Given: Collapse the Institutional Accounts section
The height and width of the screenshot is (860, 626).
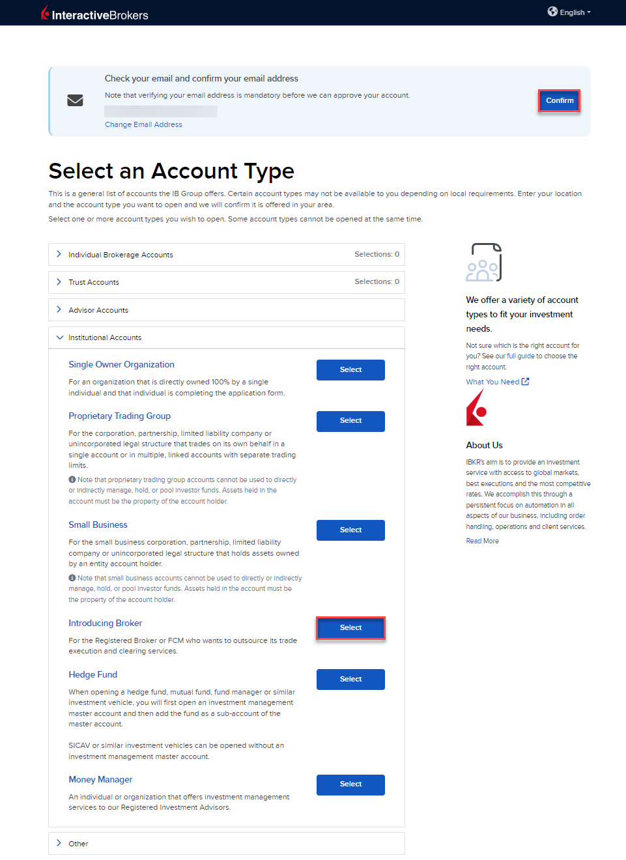Looking at the screenshot, I should (x=105, y=337).
